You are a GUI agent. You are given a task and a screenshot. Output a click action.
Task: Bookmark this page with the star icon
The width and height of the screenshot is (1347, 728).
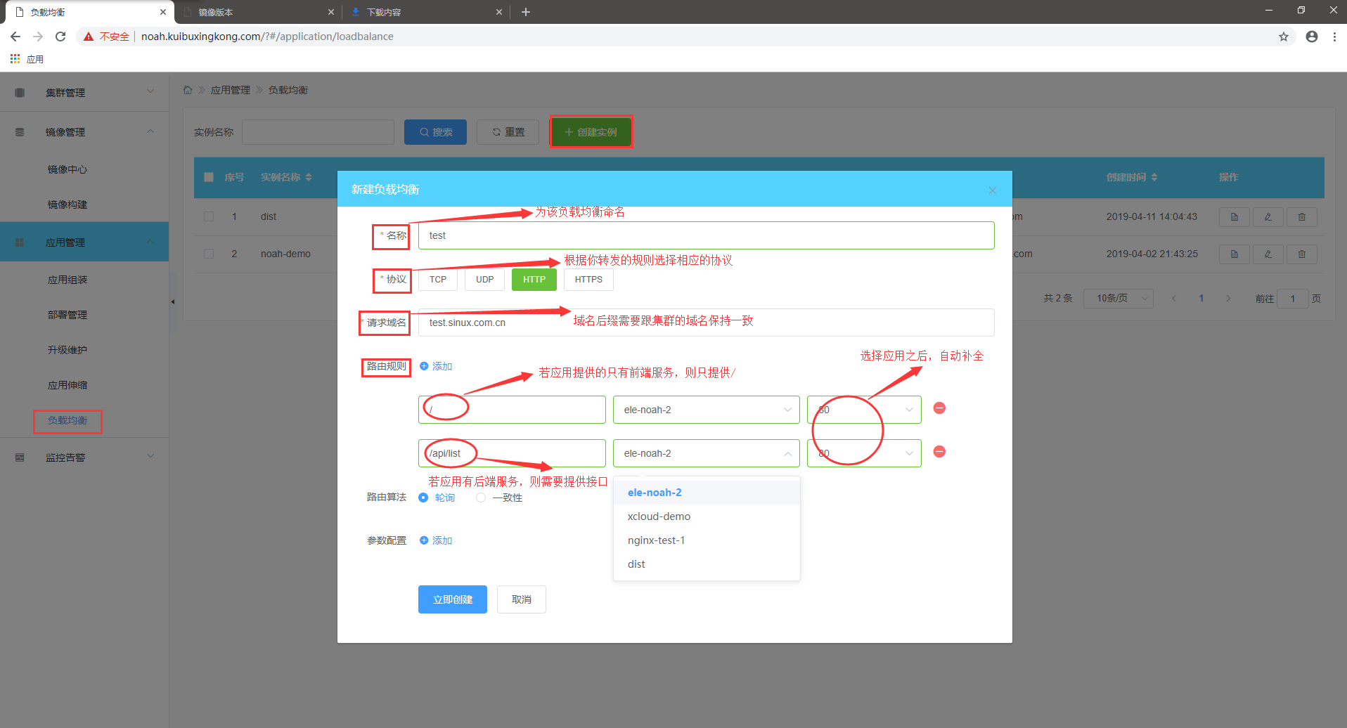click(x=1284, y=37)
